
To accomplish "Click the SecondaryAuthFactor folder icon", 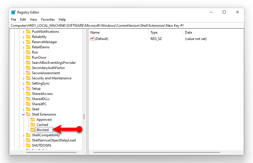I will pos(28,68).
